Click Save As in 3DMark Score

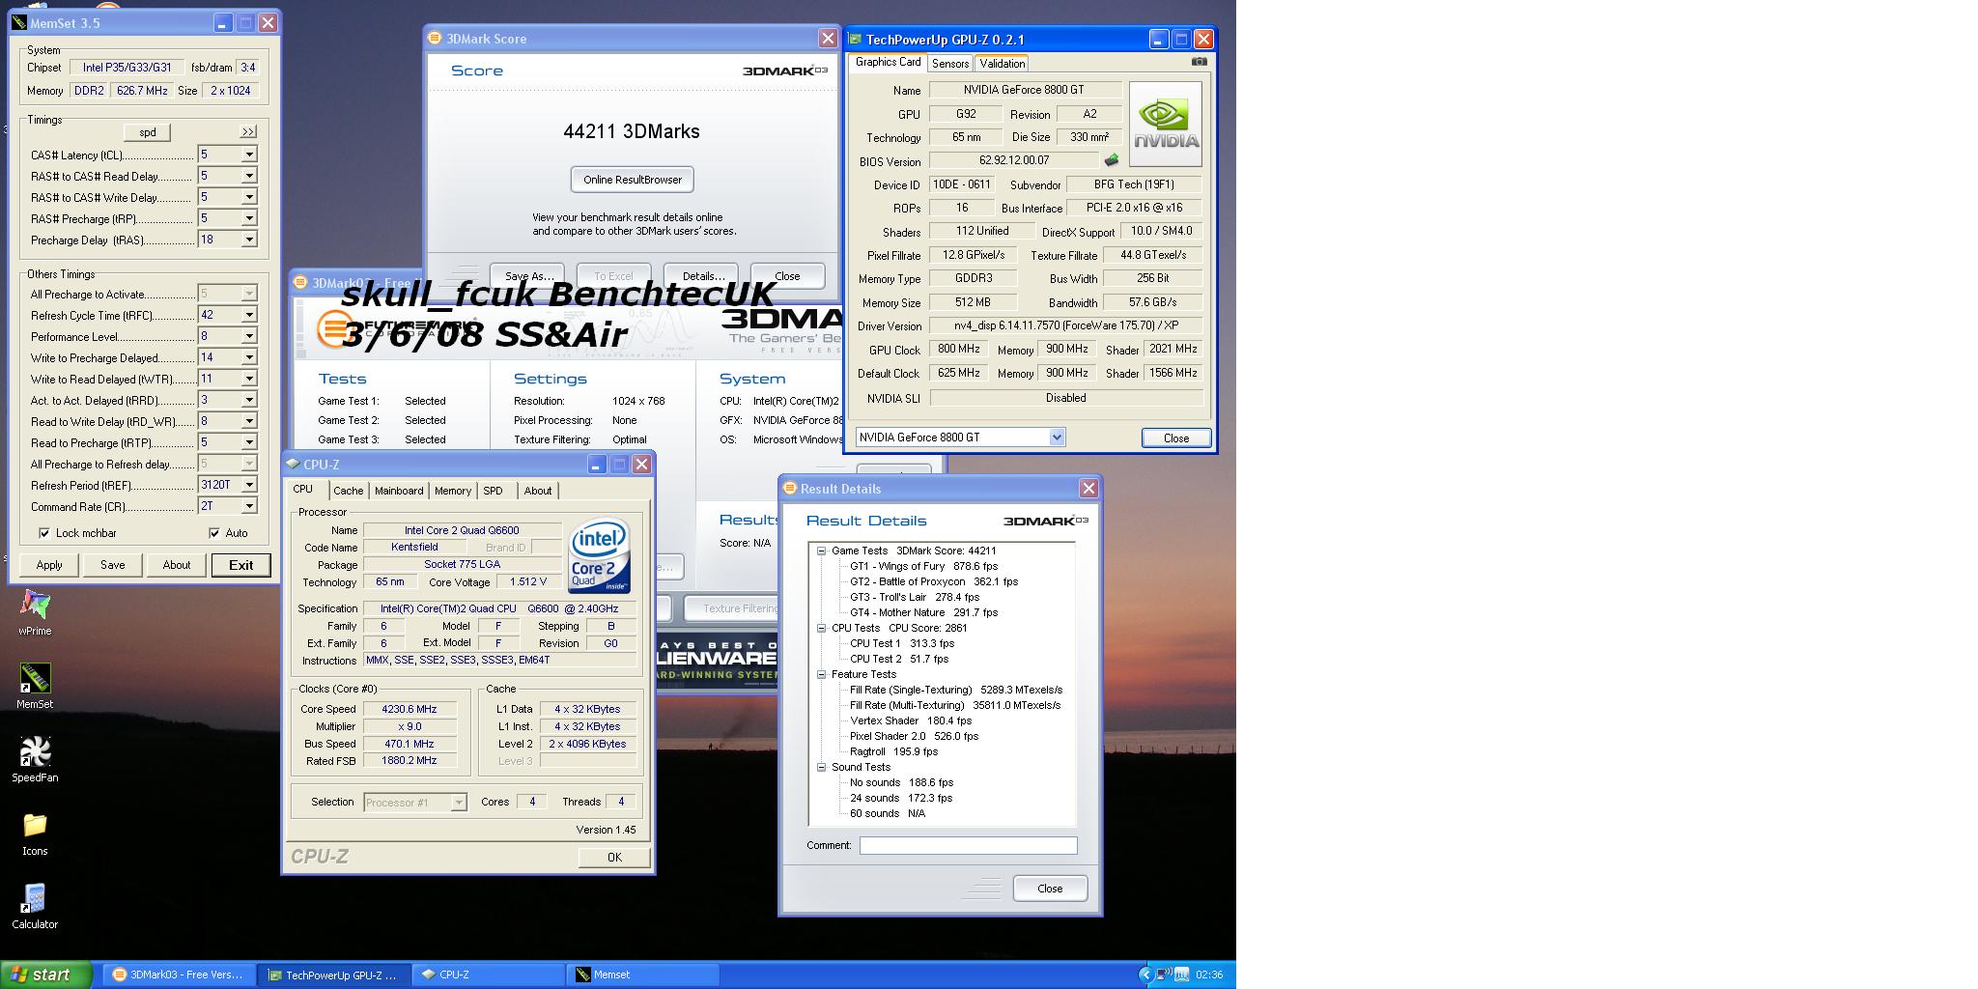(527, 275)
